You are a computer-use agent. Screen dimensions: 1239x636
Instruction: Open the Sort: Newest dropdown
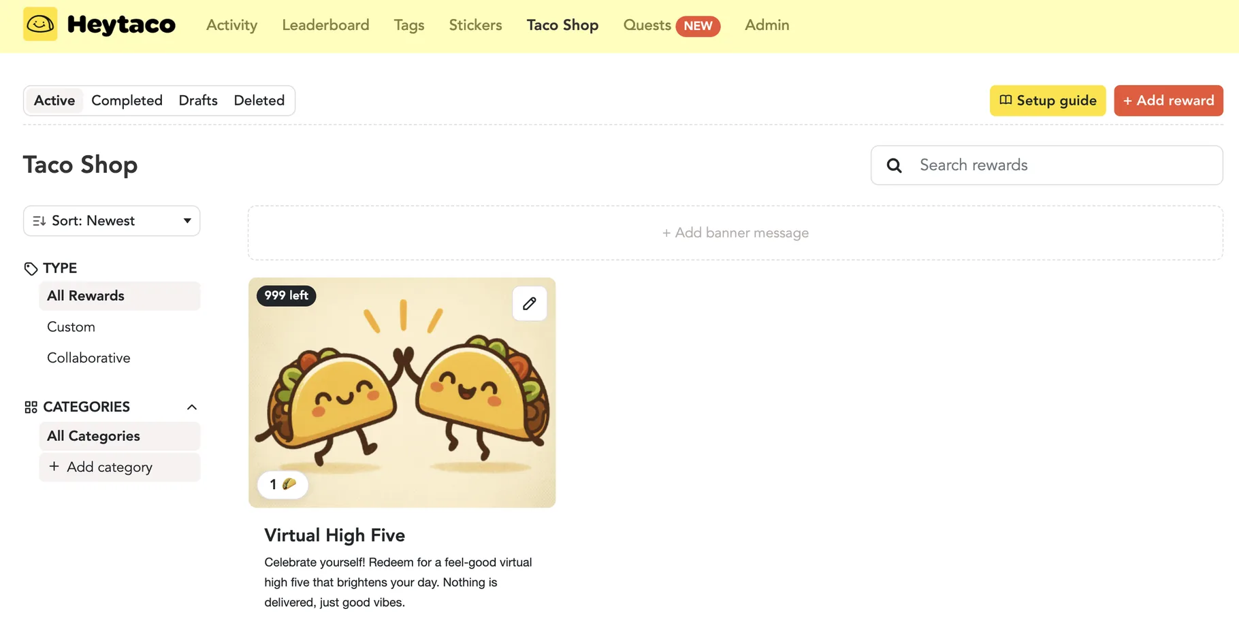tap(112, 221)
